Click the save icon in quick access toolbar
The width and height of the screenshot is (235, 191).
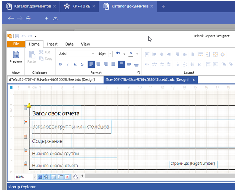[17, 35]
